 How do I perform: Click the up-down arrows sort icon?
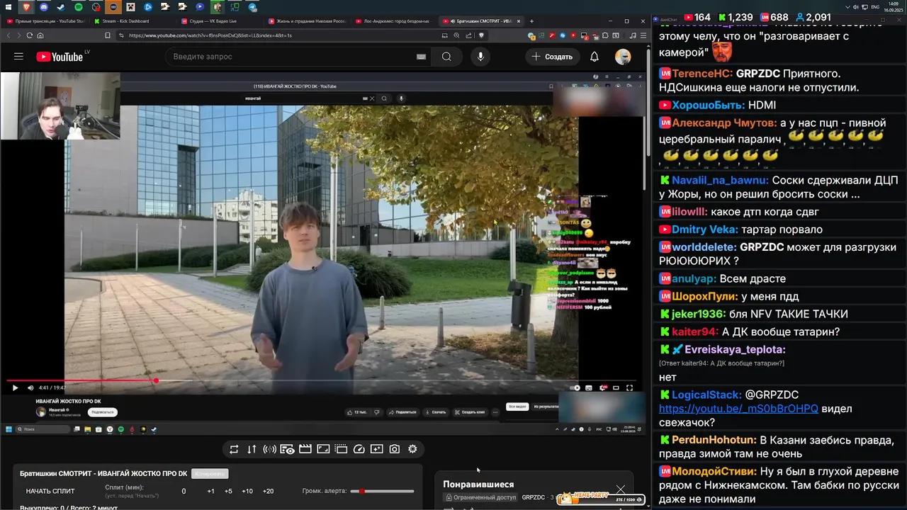252,449
